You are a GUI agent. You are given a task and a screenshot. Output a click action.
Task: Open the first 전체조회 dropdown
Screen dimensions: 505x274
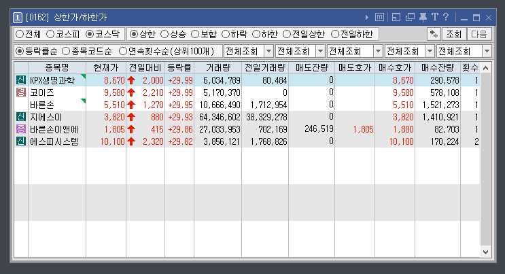[x=268, y=51]
